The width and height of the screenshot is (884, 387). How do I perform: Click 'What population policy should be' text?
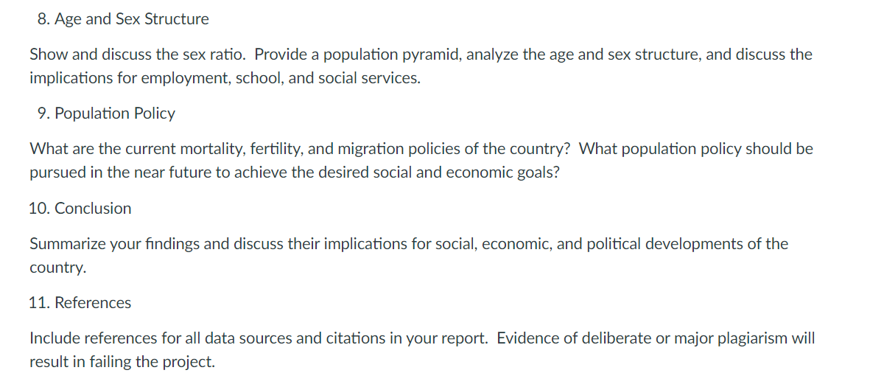[x=696, y=149]
